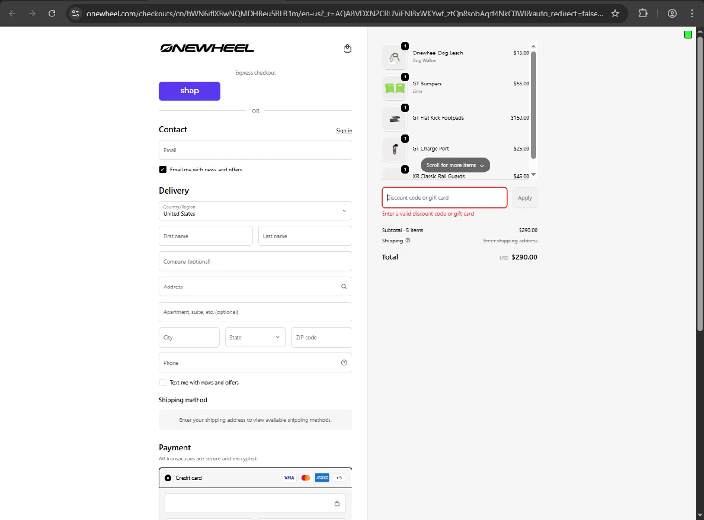
Task: Apply the discount code
Action: pyautogui.click(x=525, y=198)
